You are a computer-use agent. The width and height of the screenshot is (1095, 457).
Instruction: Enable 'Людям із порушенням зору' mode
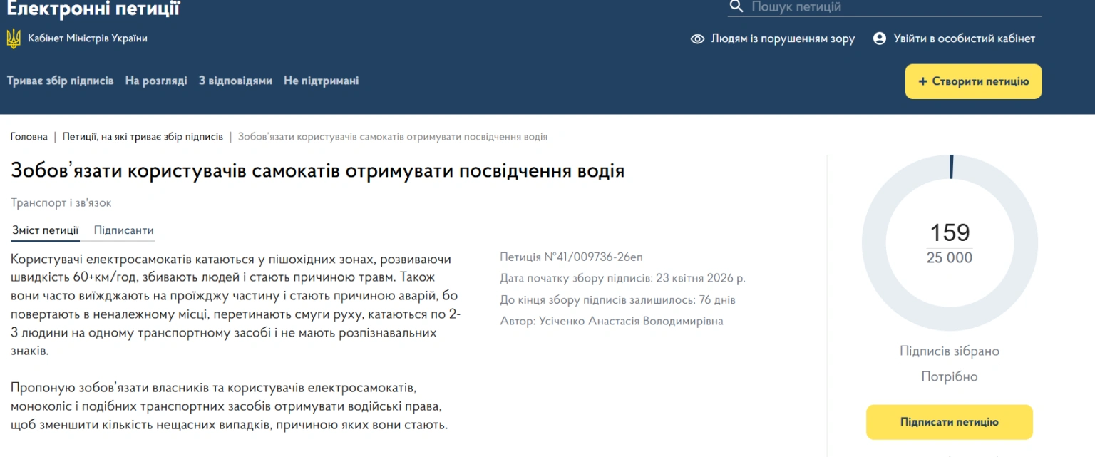click(783, 38)
